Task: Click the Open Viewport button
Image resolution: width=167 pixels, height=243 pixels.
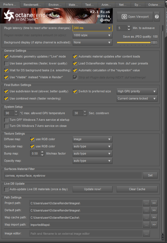Action: (135, 17)
